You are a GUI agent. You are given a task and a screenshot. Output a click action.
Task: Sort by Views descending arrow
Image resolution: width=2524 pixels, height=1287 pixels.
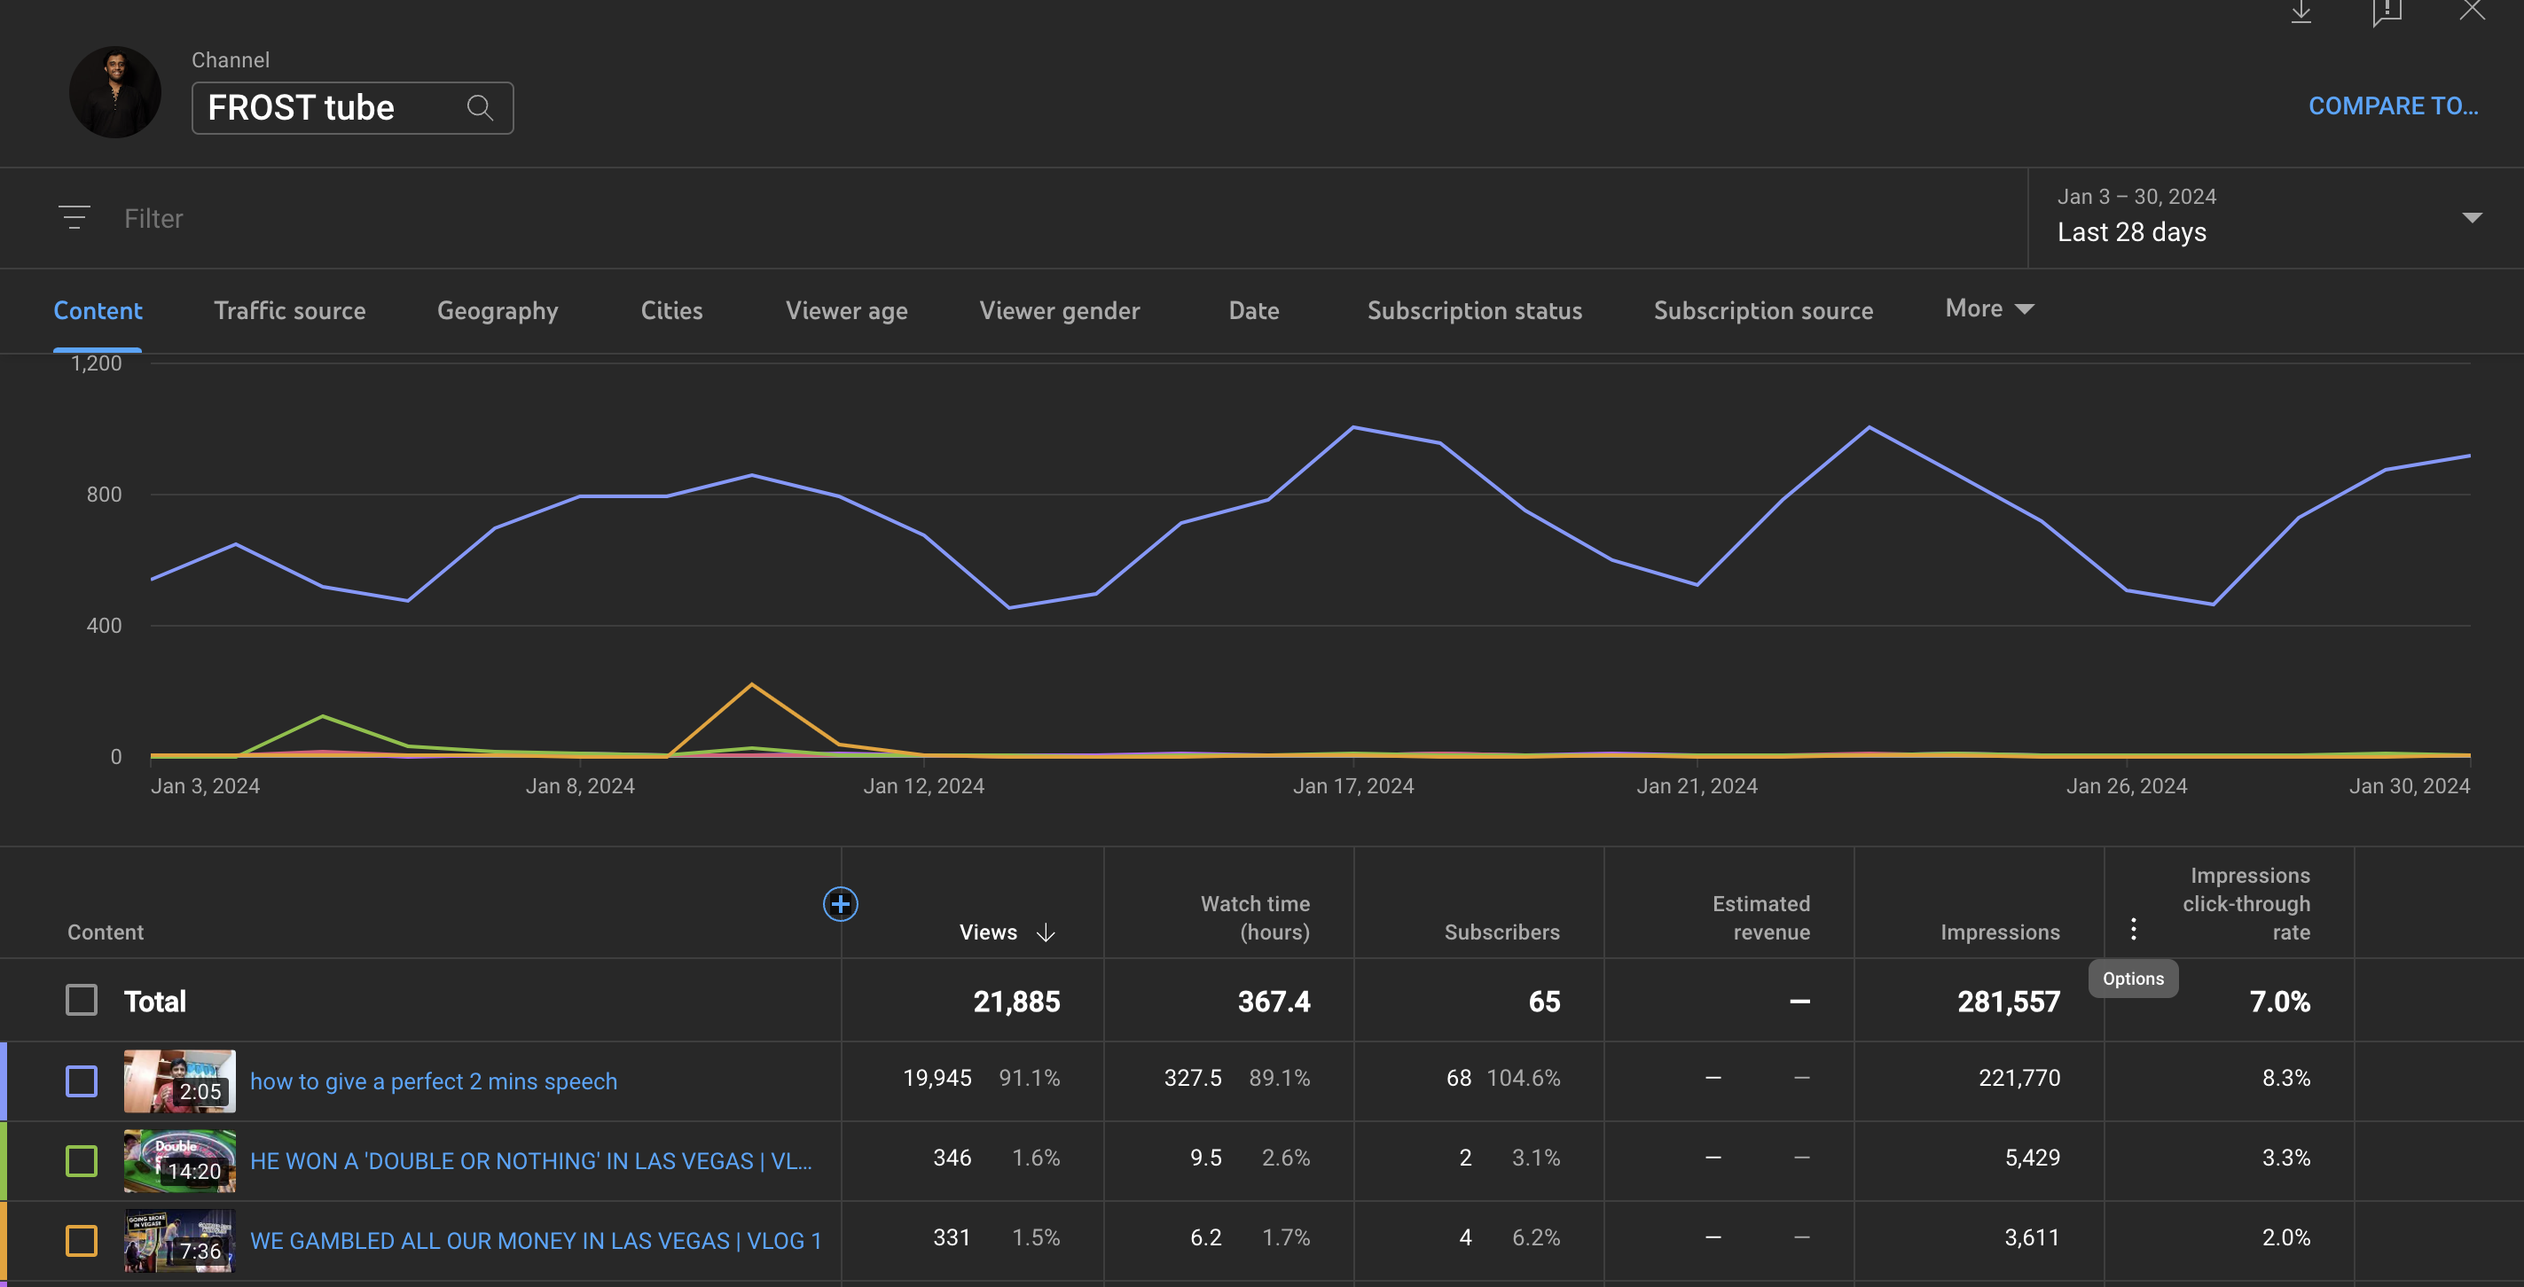pos(1046,932)
